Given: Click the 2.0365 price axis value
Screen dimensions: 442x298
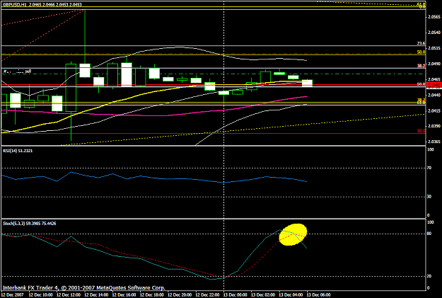Looking at the screenshot, I should 434,142.
